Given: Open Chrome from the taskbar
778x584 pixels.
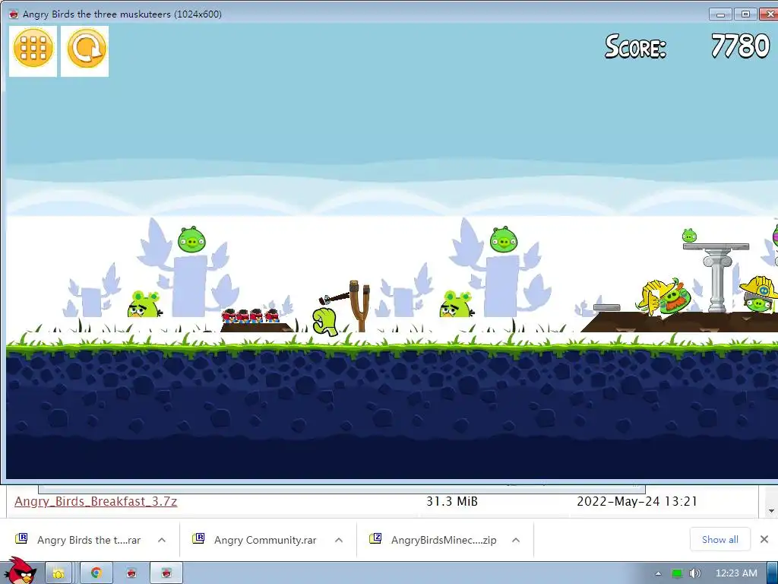Looking at the screenshot, I should tap(96, 573).
